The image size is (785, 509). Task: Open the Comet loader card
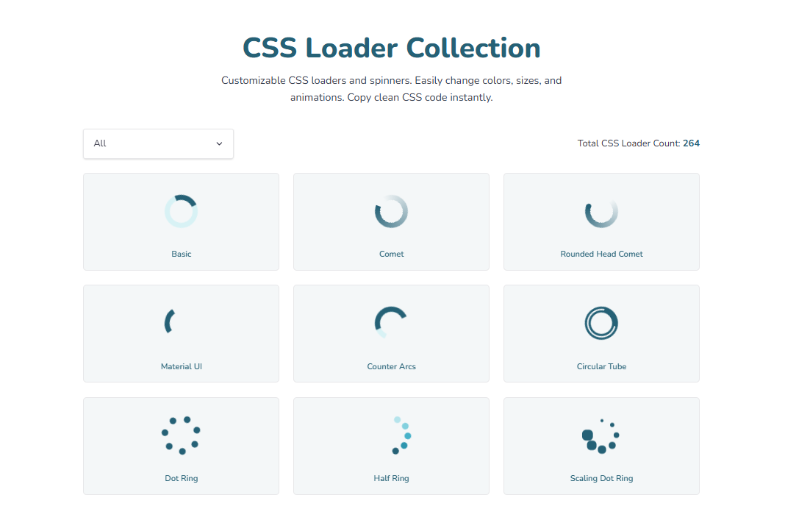[391, 221]
